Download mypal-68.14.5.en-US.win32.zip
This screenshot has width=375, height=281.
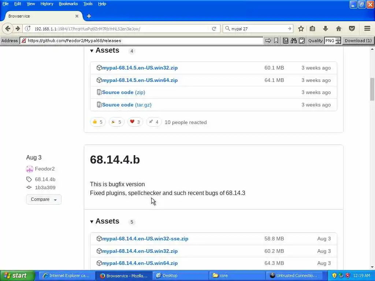pos(140,68)
